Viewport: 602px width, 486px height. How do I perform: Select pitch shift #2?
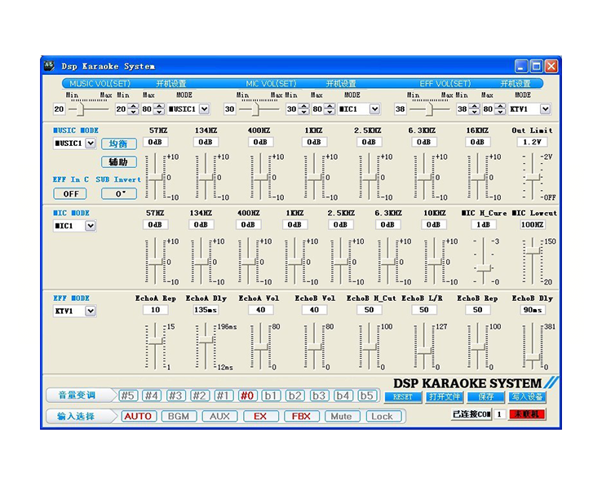pyautogui.click(x=200, y=395)
